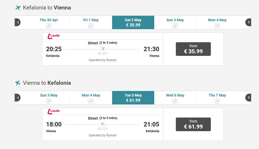Click the previous dates arrow for Vienna to Kefalonia
The width and height of the screenshot is (259, 149).
(x=18, y=98)
